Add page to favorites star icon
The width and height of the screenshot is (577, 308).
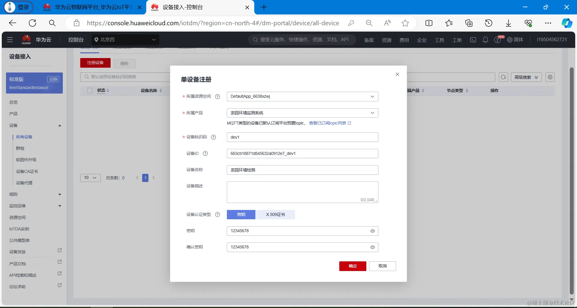405,23
